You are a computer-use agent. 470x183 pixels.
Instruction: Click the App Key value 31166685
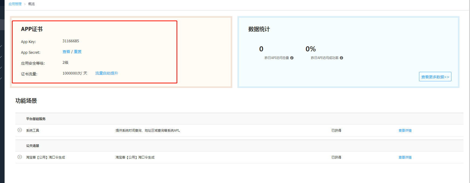pyautogui.click(x=71, y=41)
